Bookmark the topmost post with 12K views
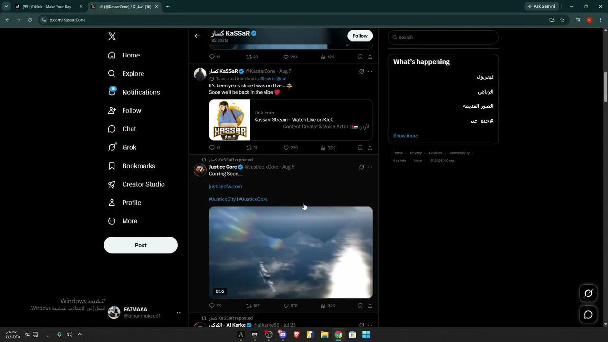 (x=361, y=57)
